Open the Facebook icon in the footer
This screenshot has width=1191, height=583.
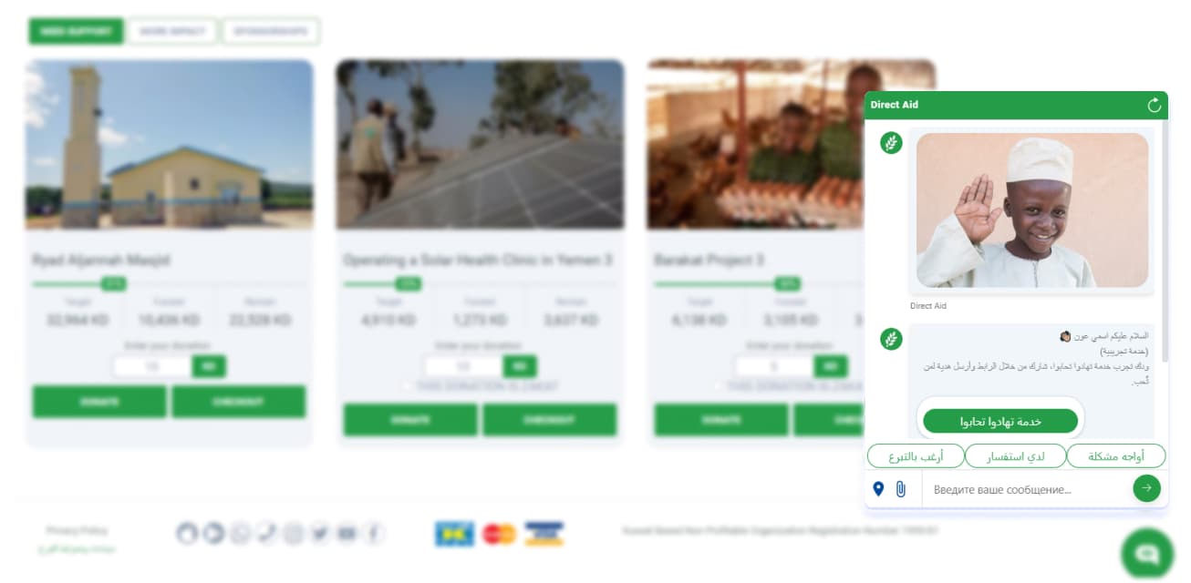pyautogui.click(x=374, y=534)
